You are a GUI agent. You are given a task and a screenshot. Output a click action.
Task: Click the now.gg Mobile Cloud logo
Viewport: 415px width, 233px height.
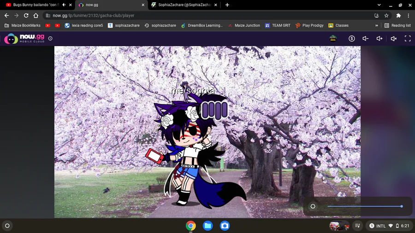point(24,39)
